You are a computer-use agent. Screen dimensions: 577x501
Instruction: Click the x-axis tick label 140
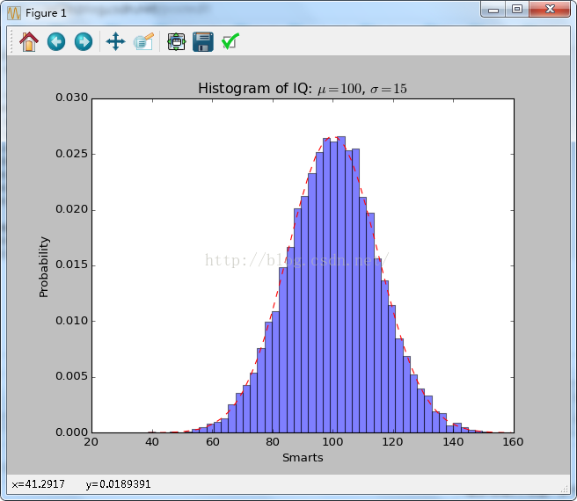[453, 442]
